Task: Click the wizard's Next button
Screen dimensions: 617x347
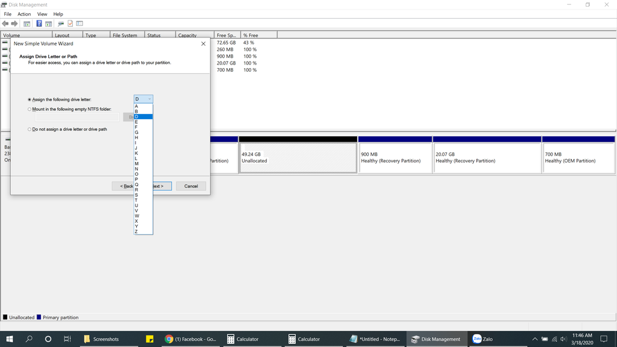Action: pyautogui.click(x=162, y=186)
